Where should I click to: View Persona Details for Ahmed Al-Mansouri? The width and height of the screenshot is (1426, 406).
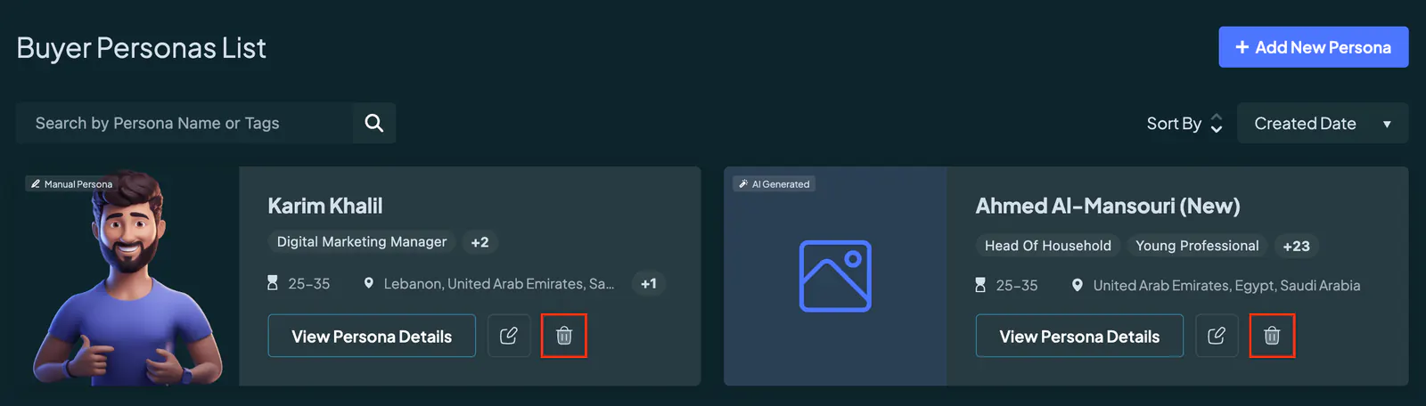1079,336
